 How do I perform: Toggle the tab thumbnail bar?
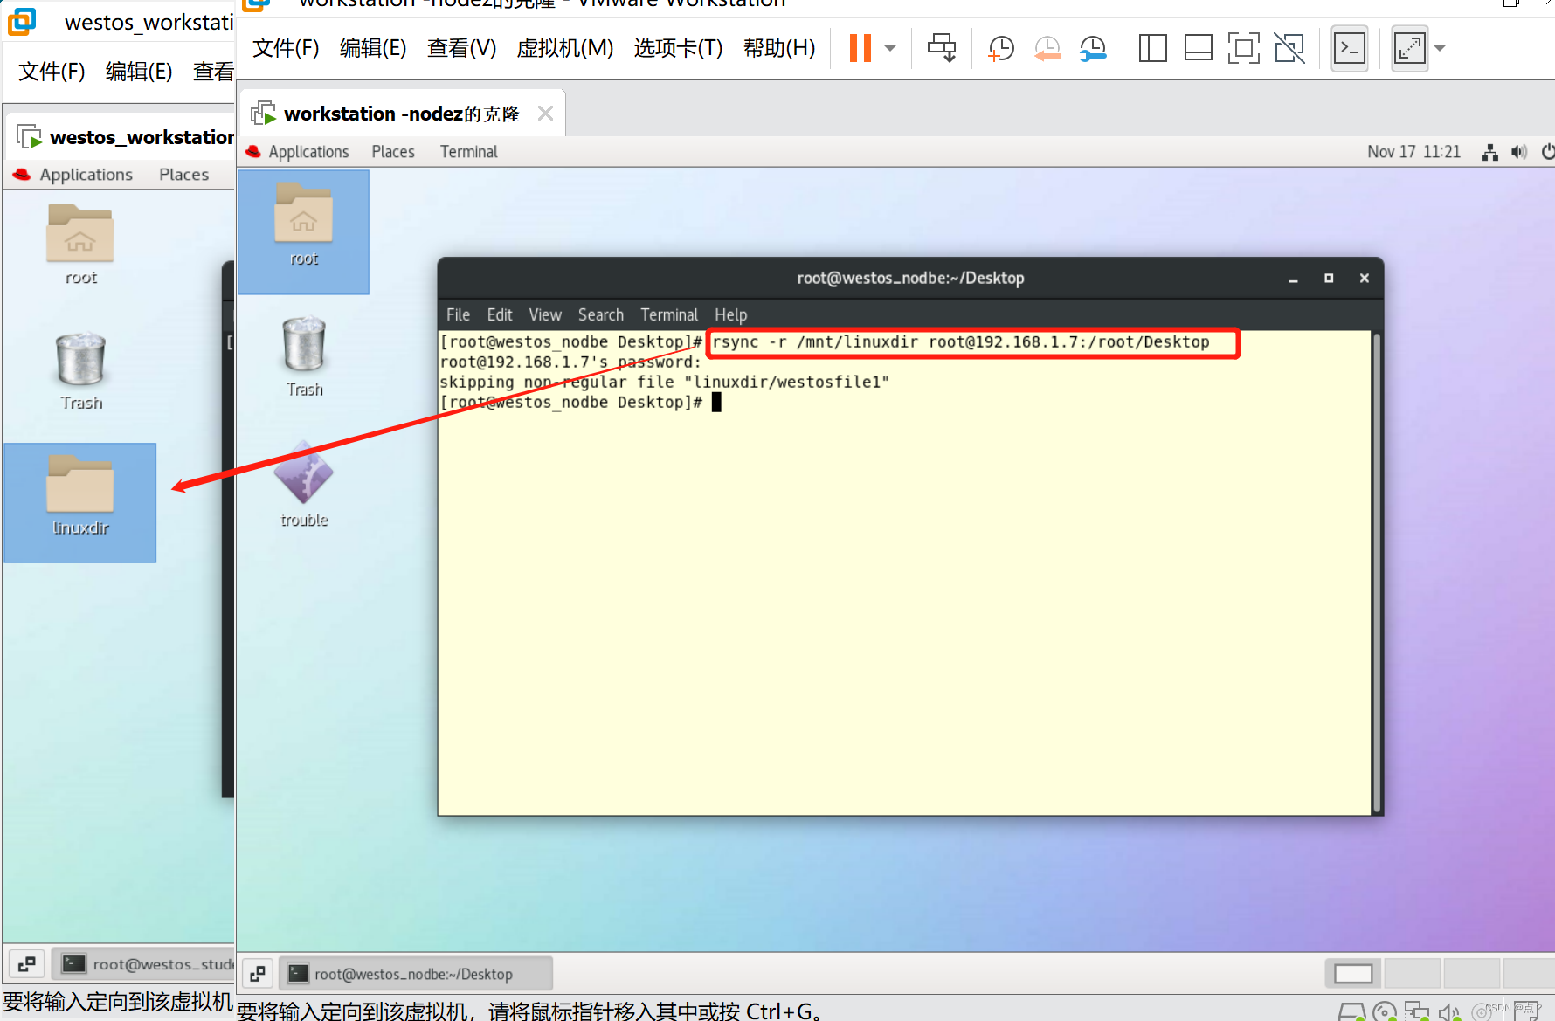click(1198, 48)
